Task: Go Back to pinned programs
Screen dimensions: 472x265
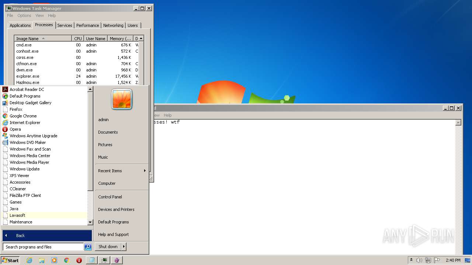Action: click(47, 236)
